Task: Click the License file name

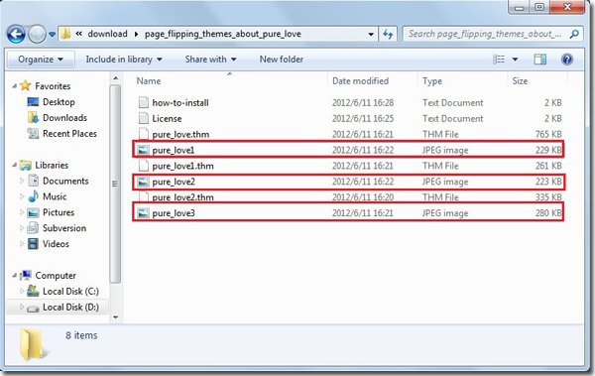Action: (x=167, y=118)
